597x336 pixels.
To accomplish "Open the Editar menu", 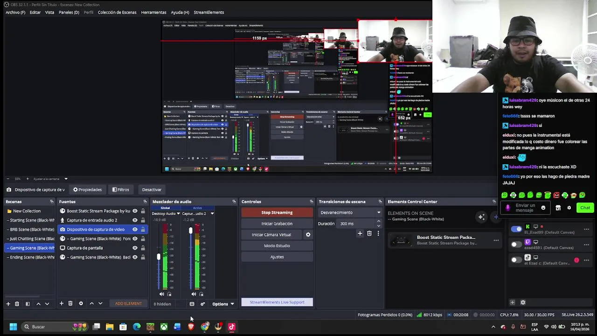I will (35, 13).
